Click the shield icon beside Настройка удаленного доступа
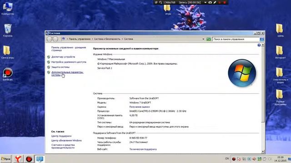Viewport: 291px width, 163px height. pyautogui.click(x=49, y=62)
